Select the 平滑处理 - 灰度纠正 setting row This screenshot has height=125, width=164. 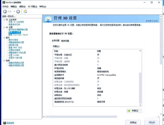tap(96, 55)
